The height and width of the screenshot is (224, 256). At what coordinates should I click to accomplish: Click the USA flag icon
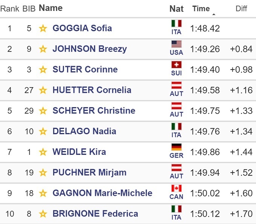coord(176,44)
